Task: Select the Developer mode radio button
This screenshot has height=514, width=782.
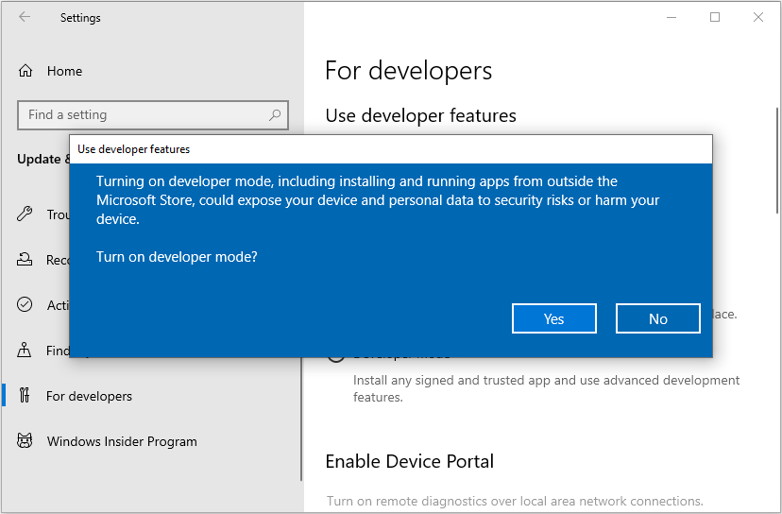Action: [336, 358]
